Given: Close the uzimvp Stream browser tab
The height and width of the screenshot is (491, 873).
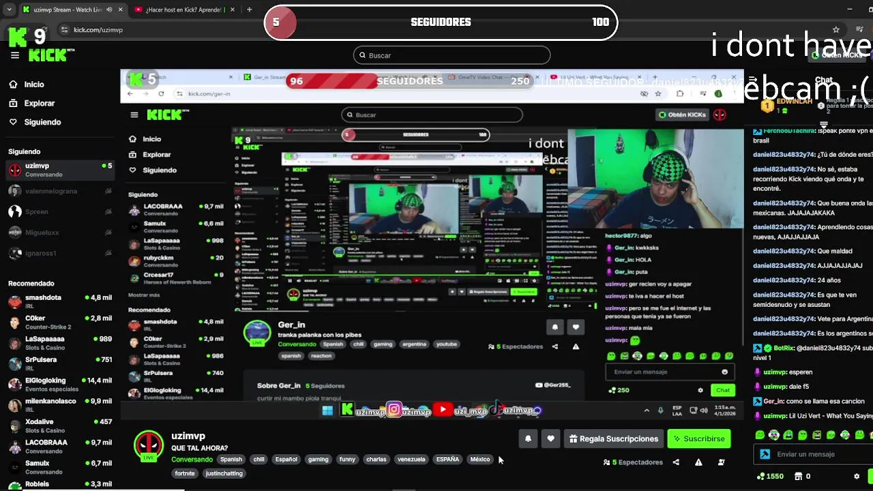Looking at the screenshot, I should (121, 10).
